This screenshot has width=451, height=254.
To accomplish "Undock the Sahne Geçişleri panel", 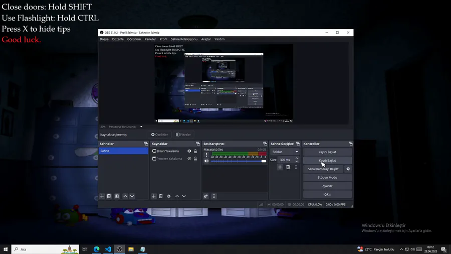I will click(298, 144).
